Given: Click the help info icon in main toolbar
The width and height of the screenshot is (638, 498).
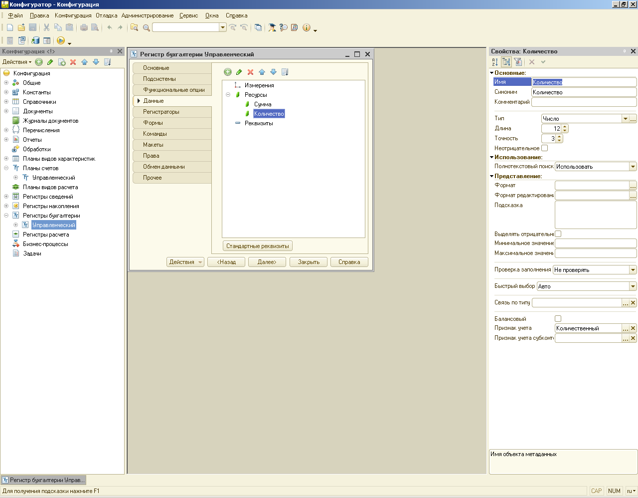Looking at the screenshot, I should pos(307,27).
